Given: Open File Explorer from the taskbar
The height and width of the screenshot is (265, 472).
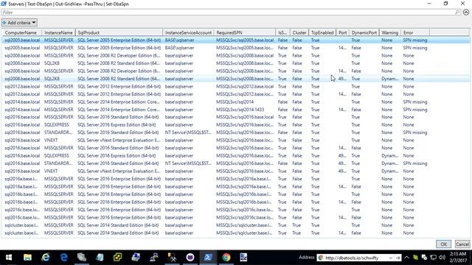Looking at the screenshot, I should coord(27,258).
